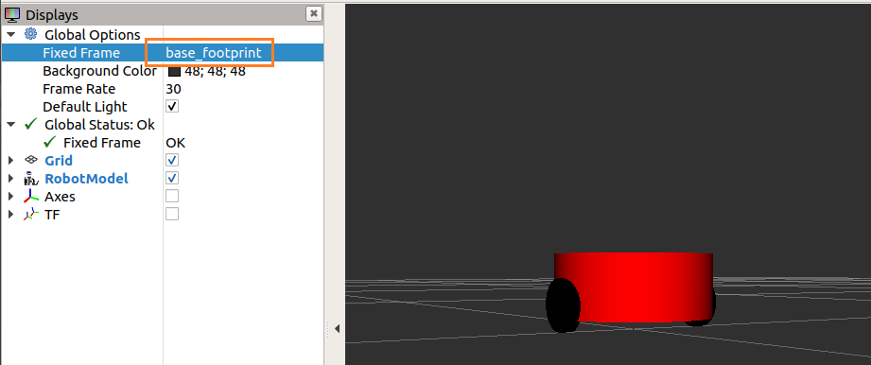Expand the Grid display properties
This screenshot has width=871, height=365.
pyautogui.click(x=10, y=161)
